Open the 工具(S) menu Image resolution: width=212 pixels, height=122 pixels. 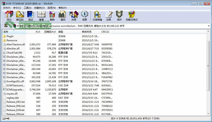[28, 8]
